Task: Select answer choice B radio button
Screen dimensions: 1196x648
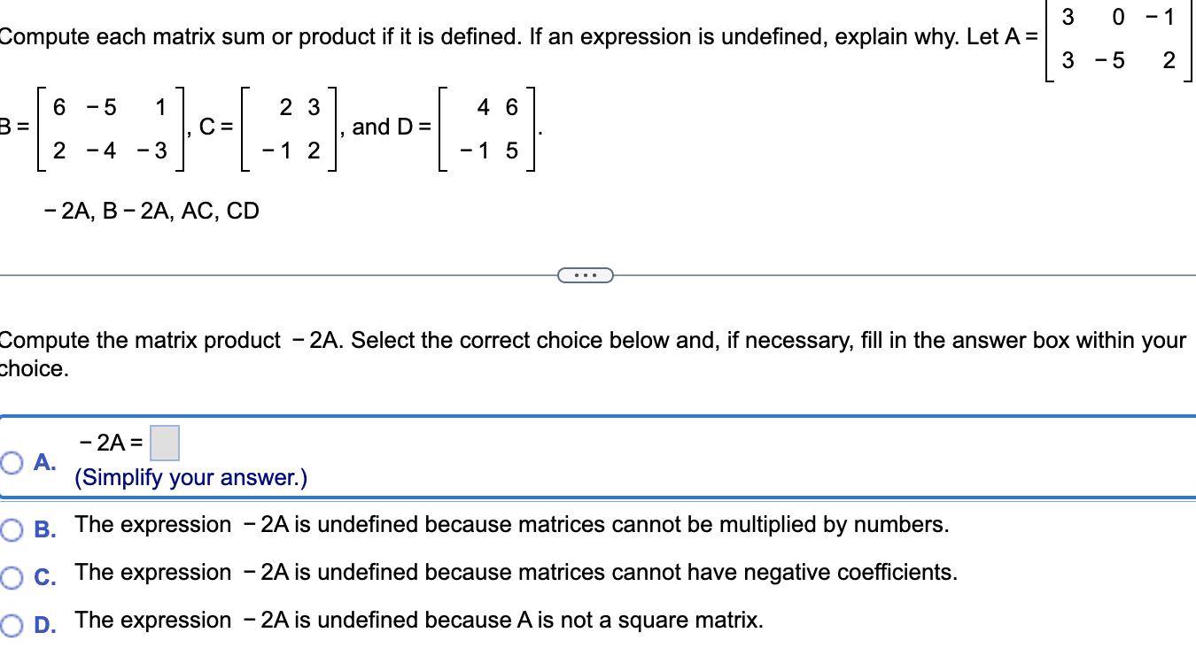Action: 10,528
